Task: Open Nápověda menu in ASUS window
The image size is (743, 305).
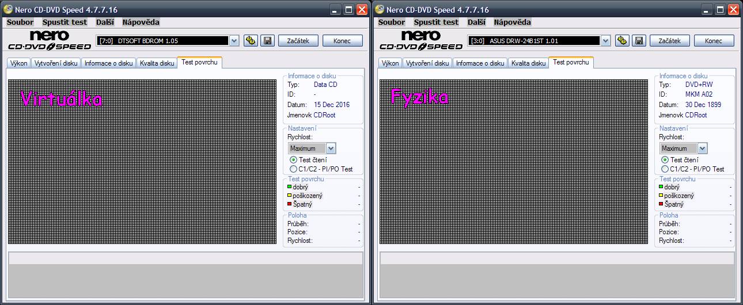Action: coord(513,22)
